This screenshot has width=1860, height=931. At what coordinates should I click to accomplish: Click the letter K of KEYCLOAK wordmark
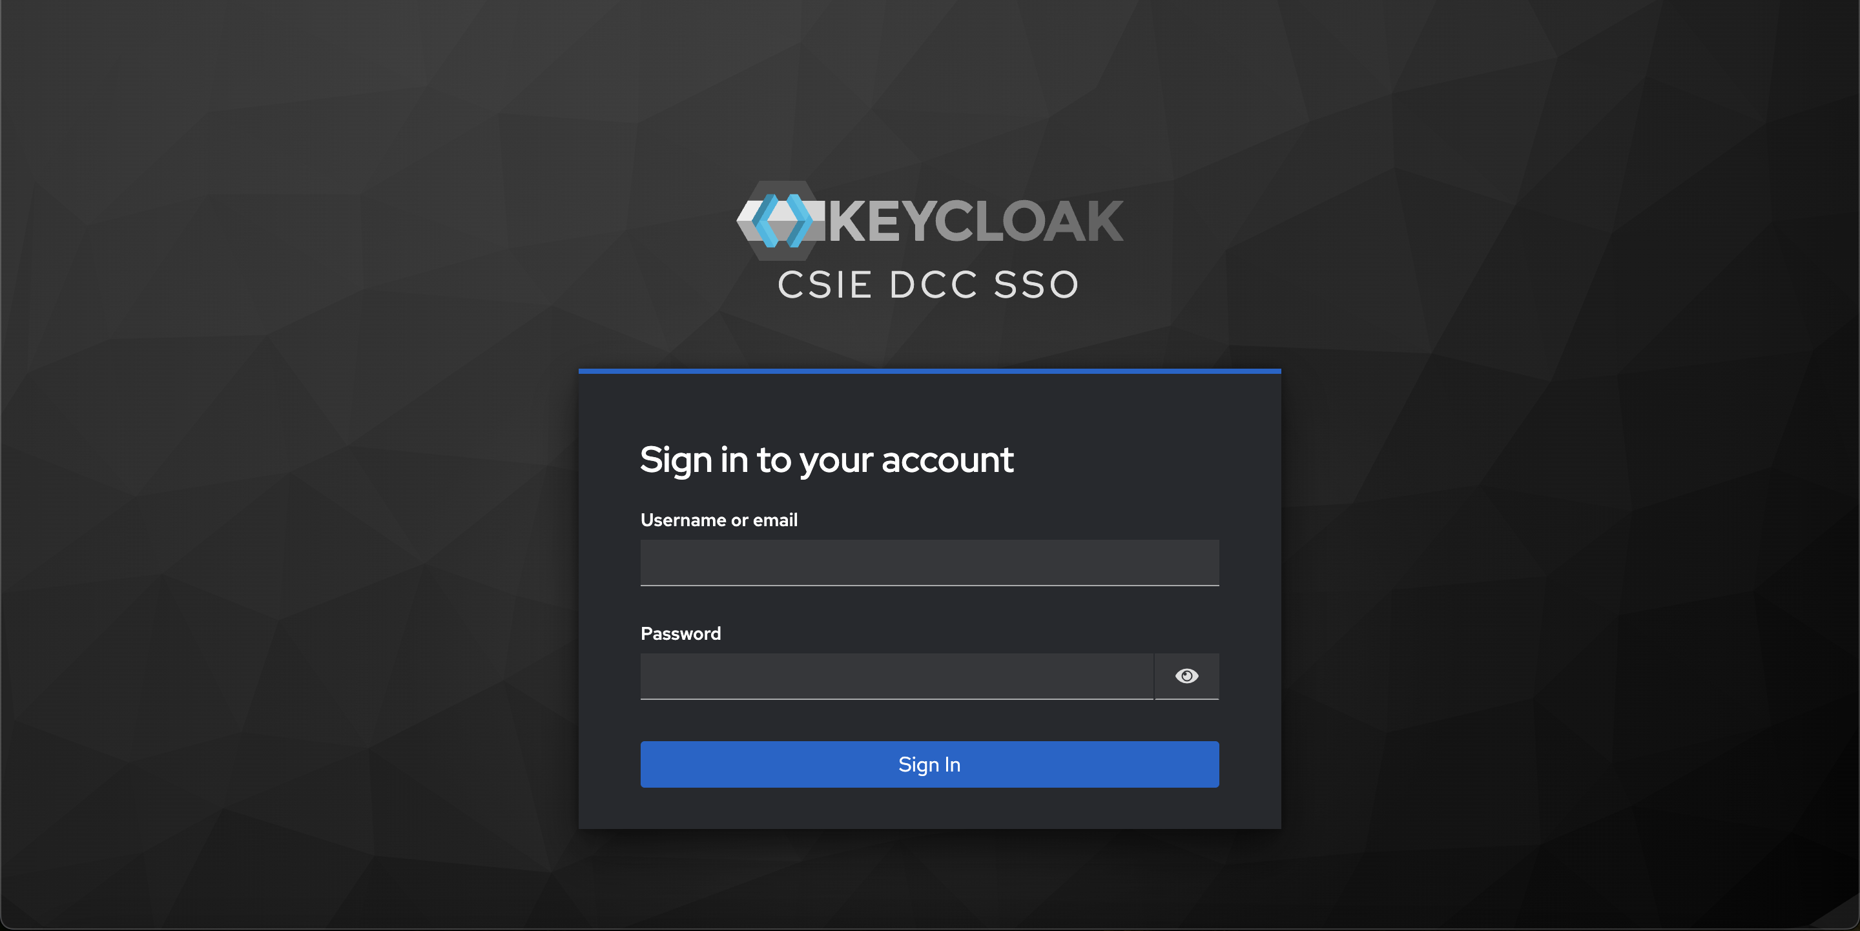847,221
